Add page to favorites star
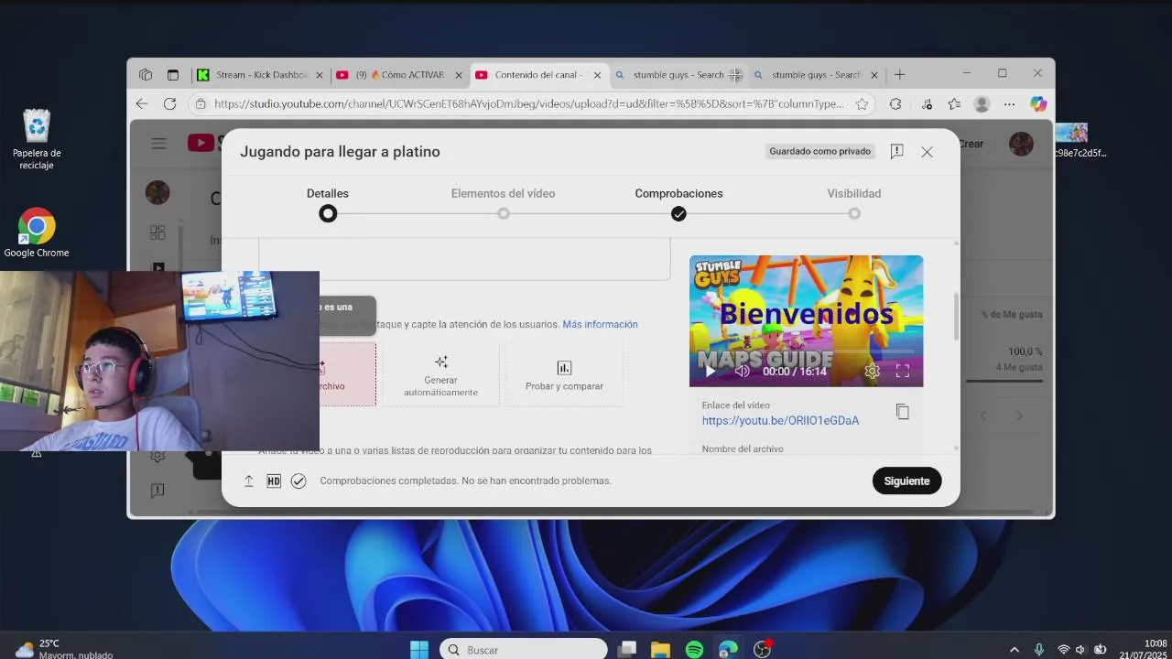Image resolution: width=1172 pixels, height=659 pixels. 862,104
